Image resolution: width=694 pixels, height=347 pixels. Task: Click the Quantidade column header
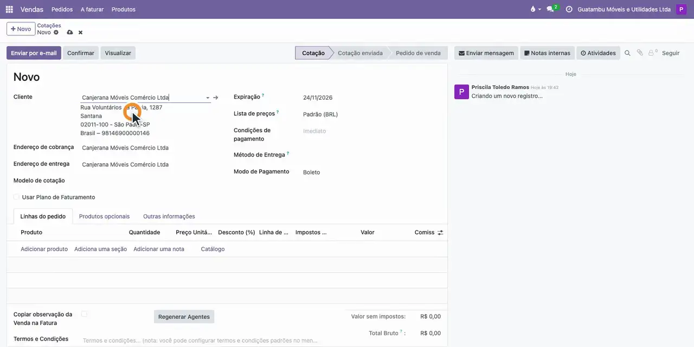tap(144, 233)
